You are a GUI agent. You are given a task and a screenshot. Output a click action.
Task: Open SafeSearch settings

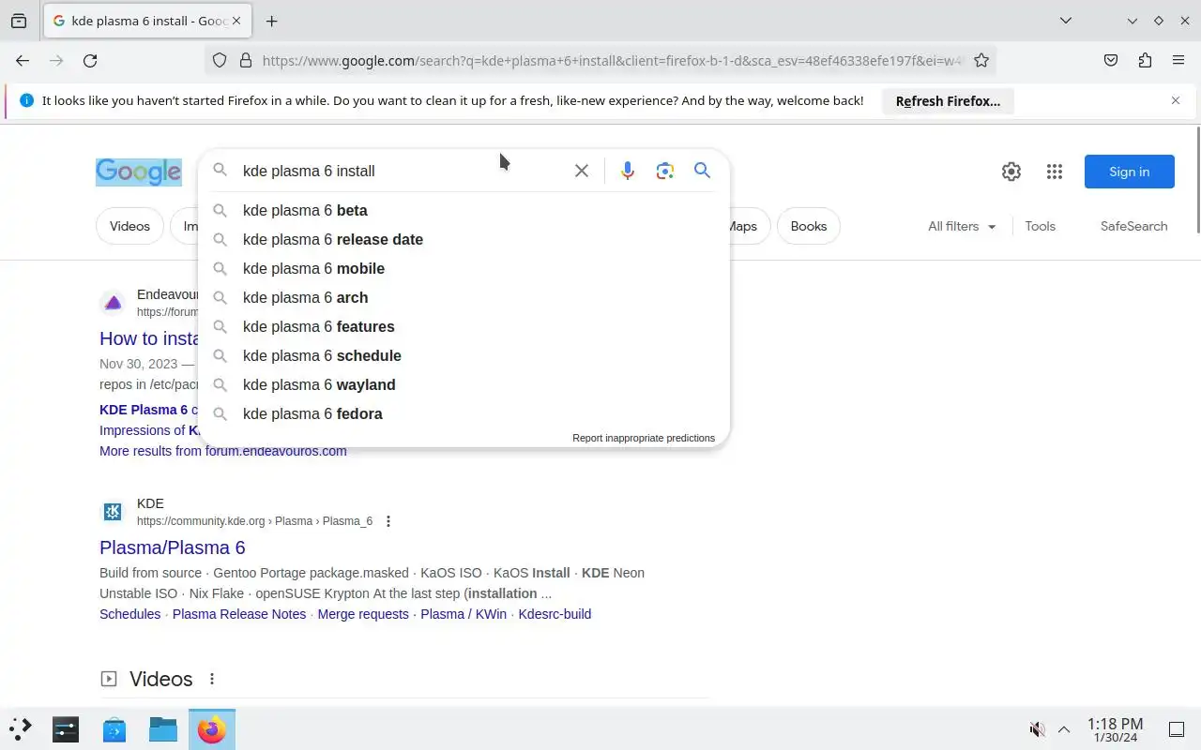coord(1133,226)
